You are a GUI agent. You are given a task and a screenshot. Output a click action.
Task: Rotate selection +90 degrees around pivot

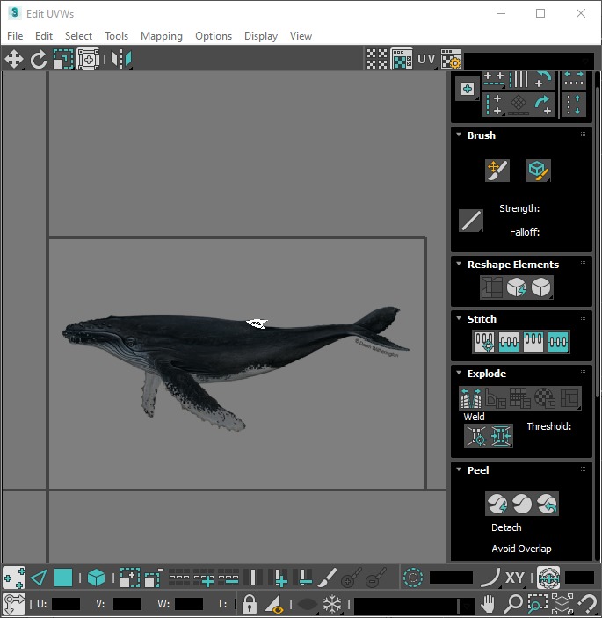coord(544,105)
